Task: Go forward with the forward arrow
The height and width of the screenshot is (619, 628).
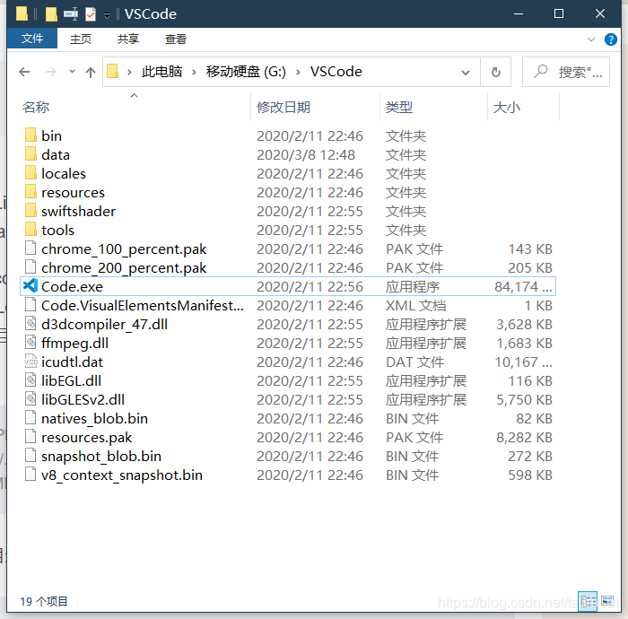Action: tap(51, 72)
